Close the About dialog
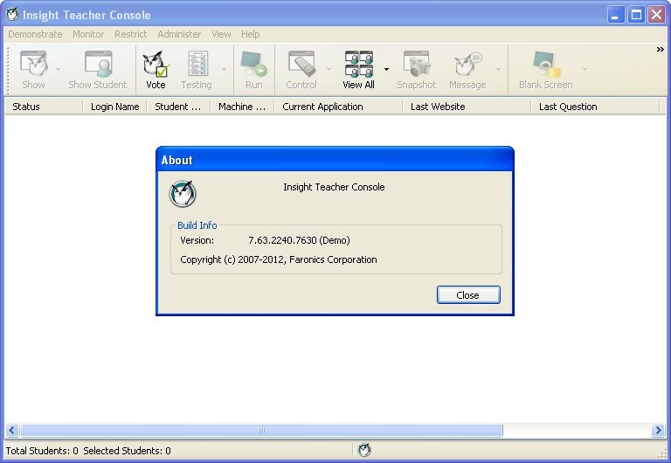The height and width of the screenshot is (463, 671). click(468, 294)
